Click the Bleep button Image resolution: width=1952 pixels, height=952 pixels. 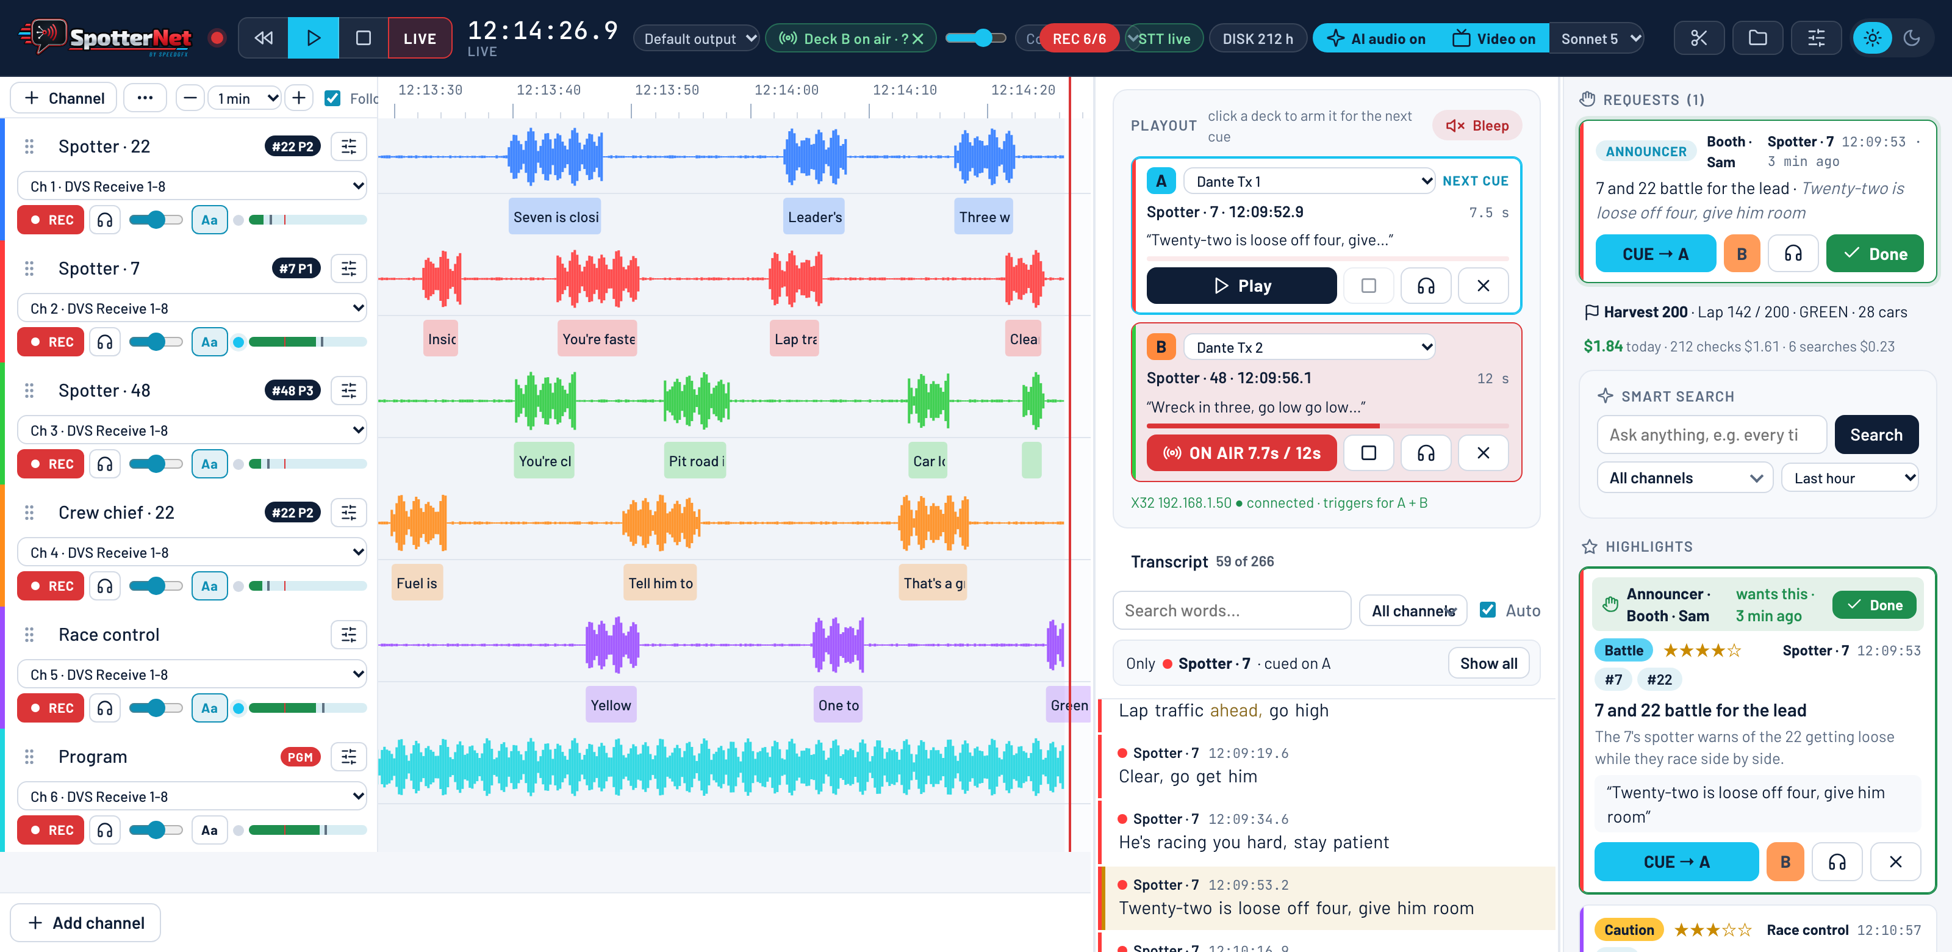click(1477, 126)
